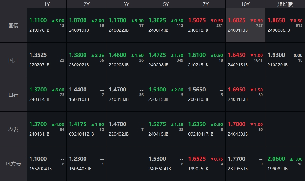Select the 2400006.IB ultra-long bond cell

click(285, 25)
